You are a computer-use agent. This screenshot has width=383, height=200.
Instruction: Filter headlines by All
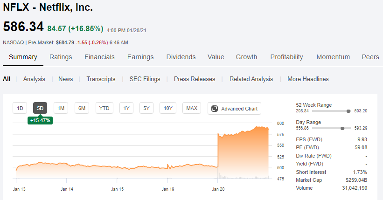(7, 79)
